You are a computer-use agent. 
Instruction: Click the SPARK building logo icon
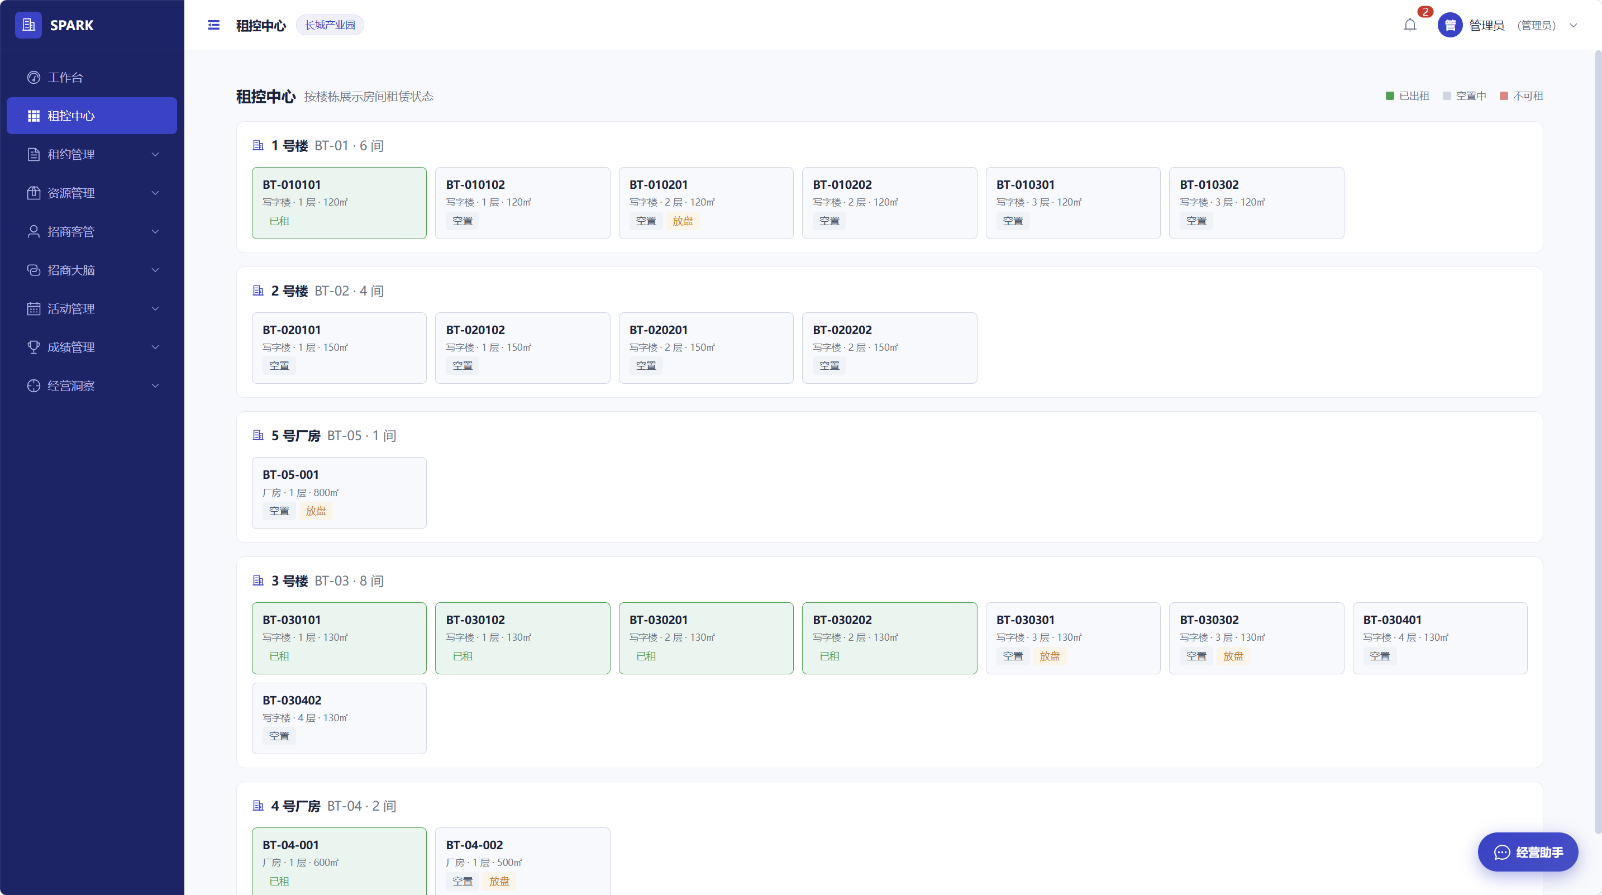28,25
